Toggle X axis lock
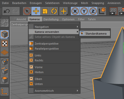124x99 pixels. 75,11
